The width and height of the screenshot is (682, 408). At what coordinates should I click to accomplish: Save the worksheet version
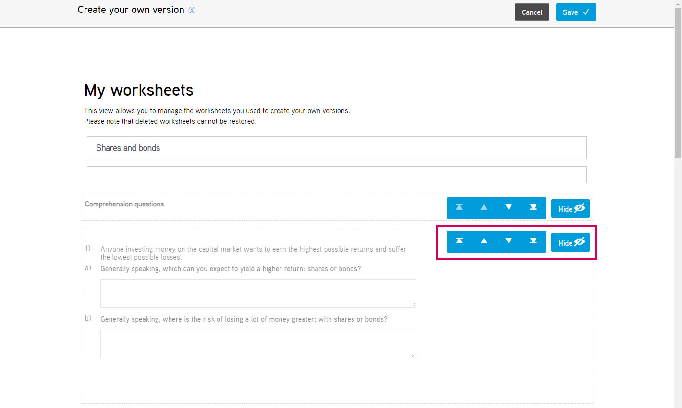(x=576, y=12)
